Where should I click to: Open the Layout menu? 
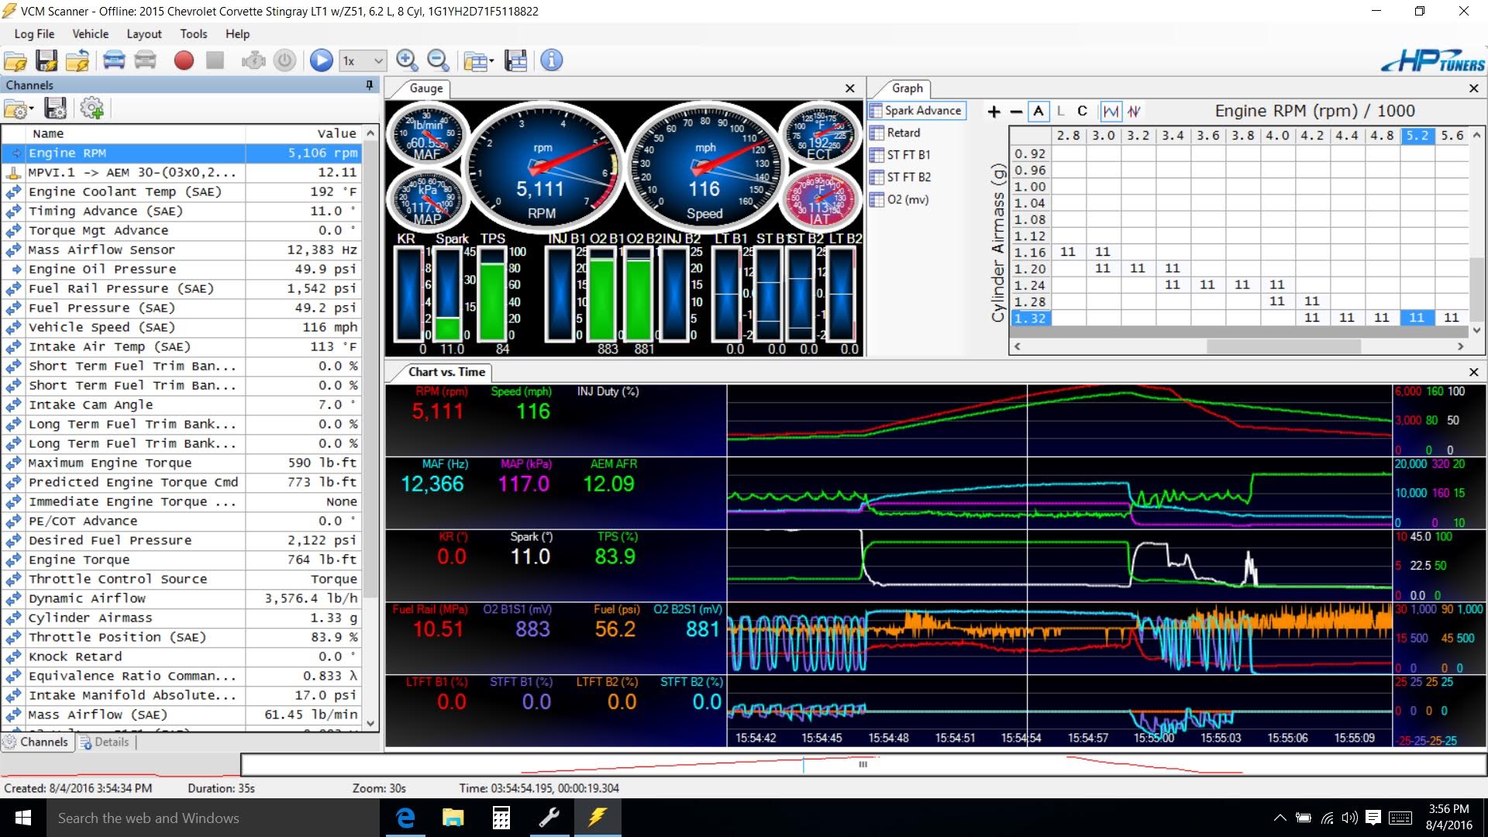point(144,34)
